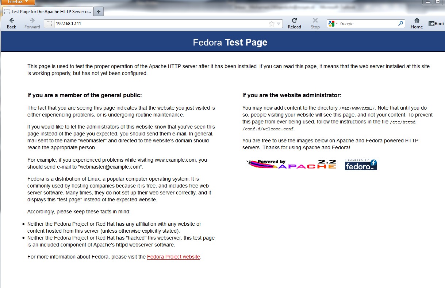Reload the page

295,24
